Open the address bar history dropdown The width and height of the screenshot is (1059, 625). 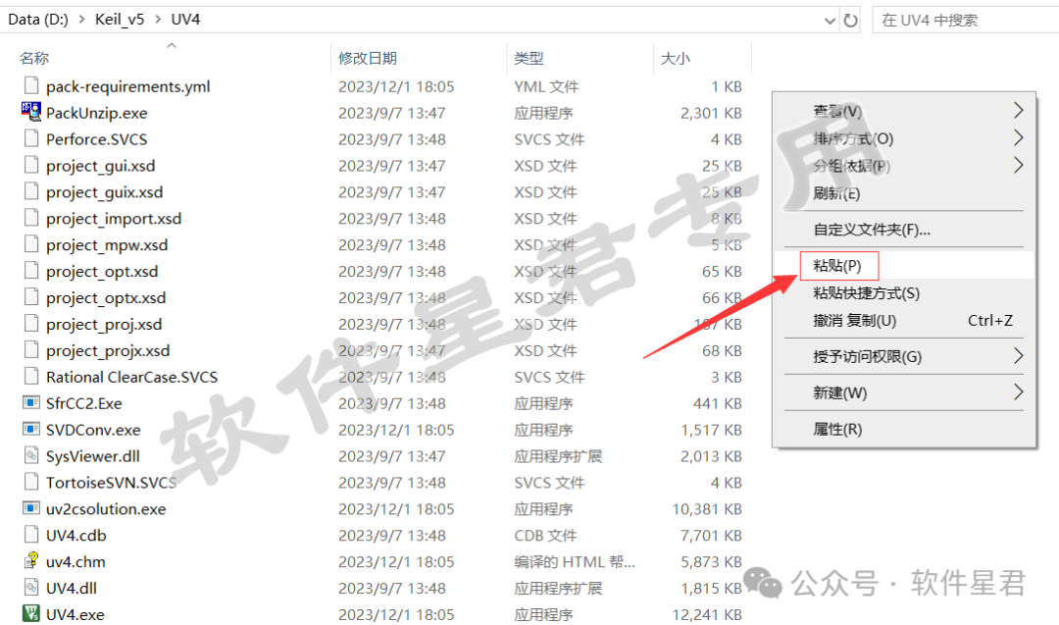(x=831, y=21)
